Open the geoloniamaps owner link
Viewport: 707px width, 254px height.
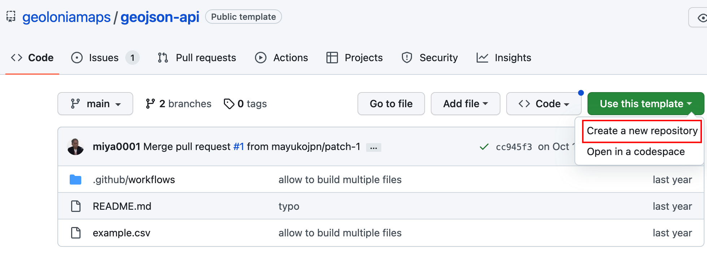pyautogui.click(x=66, y=17)
